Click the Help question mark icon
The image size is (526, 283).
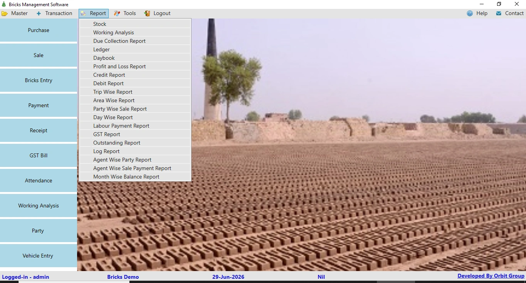(470, 13)
